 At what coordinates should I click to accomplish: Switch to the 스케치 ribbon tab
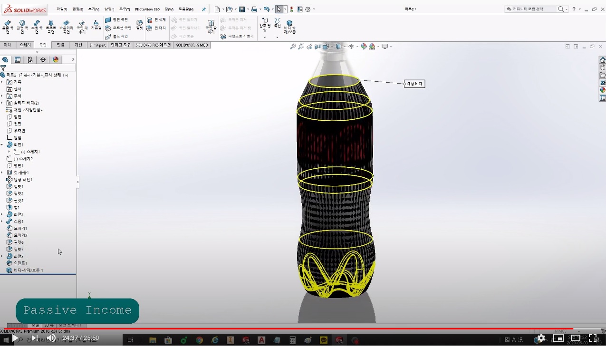point(25,45)
